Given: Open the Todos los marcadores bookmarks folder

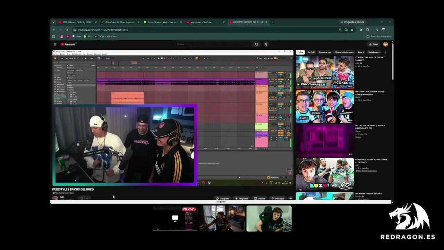Looking at the screenshot, I should (379, 36).
